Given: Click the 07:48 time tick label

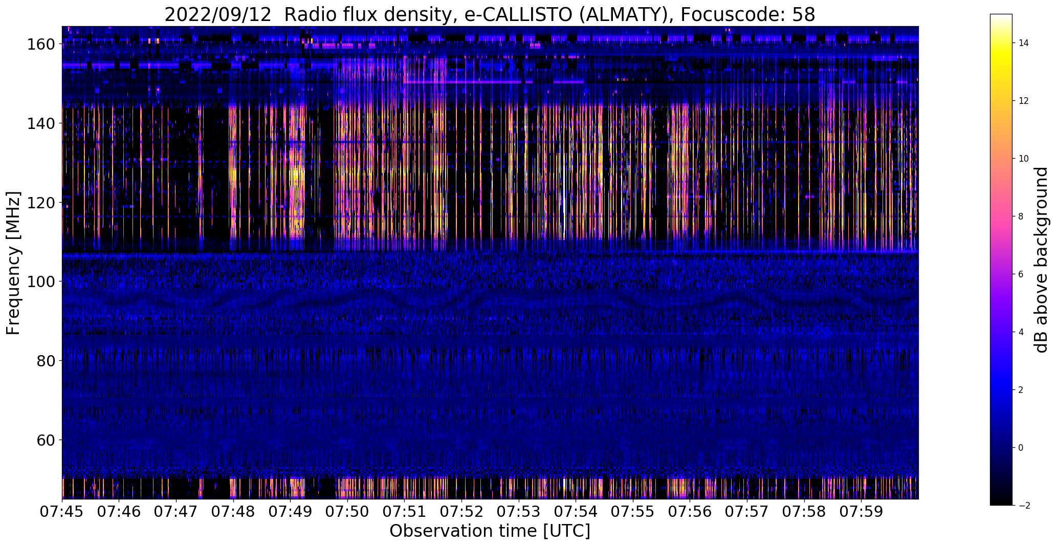Looking at the screenshot, I should (233, 512).
